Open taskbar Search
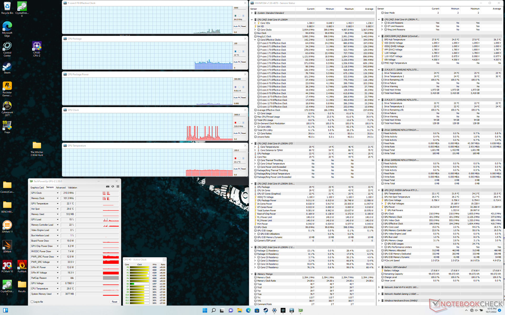The image size is (505, 315). [213, 310]
